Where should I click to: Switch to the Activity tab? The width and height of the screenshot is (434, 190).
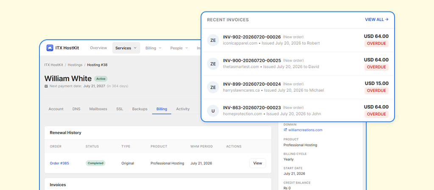point(183,109)
